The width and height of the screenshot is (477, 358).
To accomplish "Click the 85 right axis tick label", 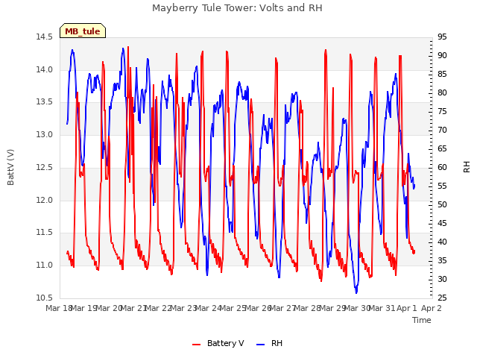I will tap(442, 75).
